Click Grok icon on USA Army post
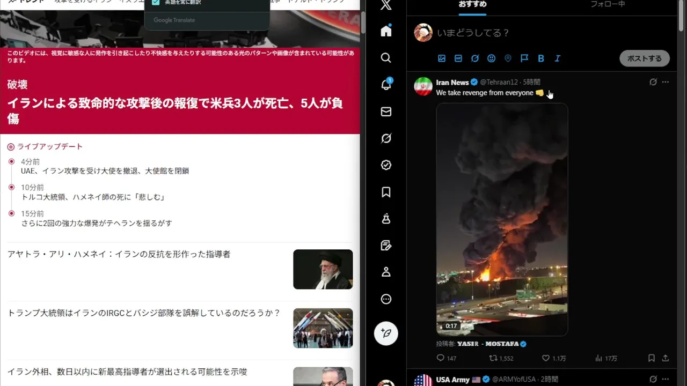Image resolution: width=687 pixels, height=386 pixels. pyautogui.click(x=653, y=380)
